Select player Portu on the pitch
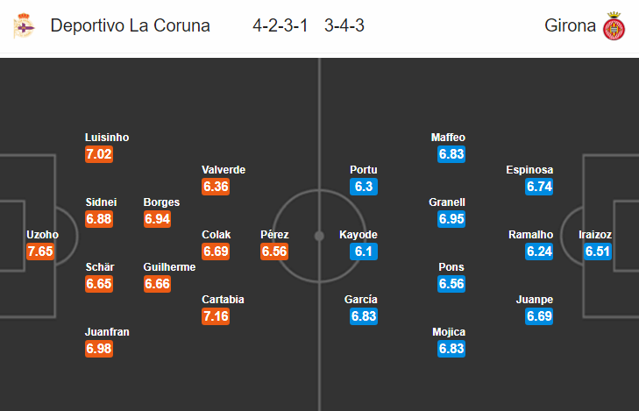The image size is (639, 411). click(364, 170)
